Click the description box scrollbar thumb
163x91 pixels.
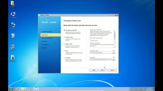point(114,36)
